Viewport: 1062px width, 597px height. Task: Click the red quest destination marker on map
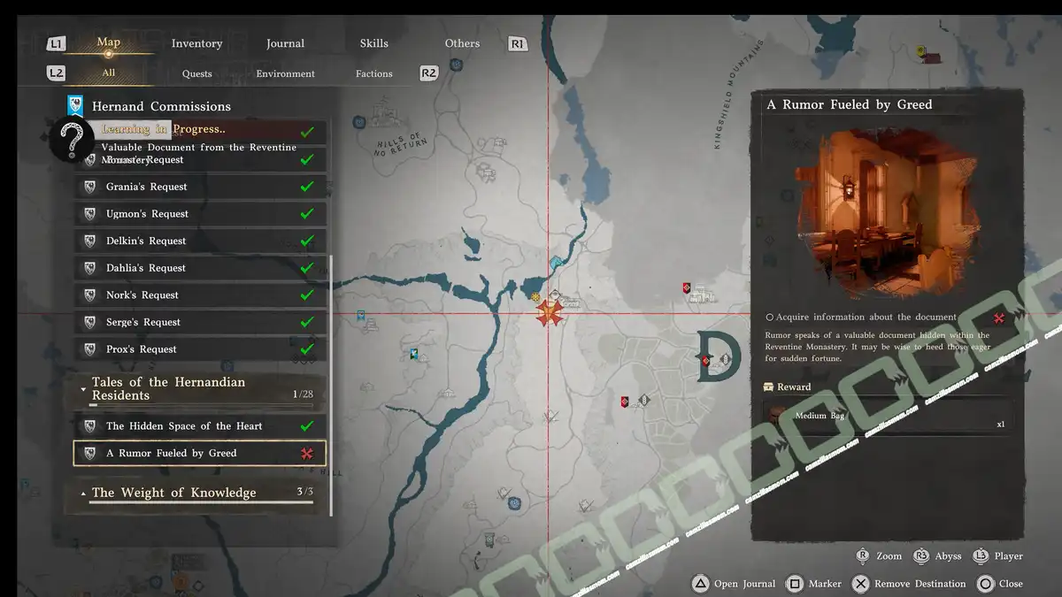[x=550, y=312]
